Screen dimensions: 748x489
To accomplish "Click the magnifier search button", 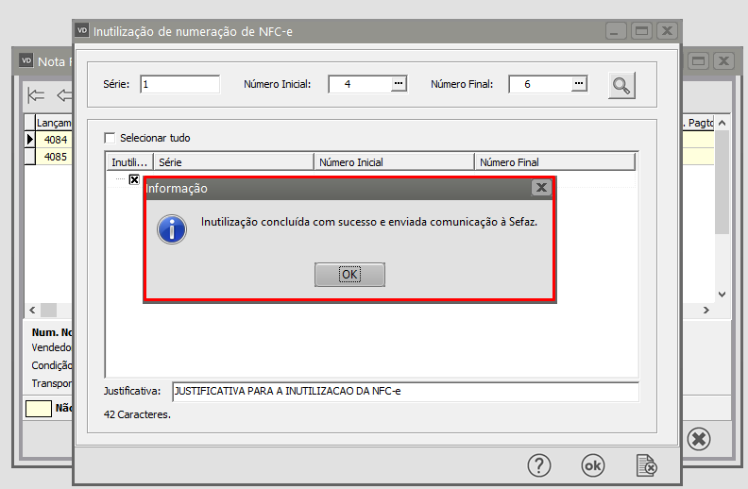I will (x=621, y=85).
